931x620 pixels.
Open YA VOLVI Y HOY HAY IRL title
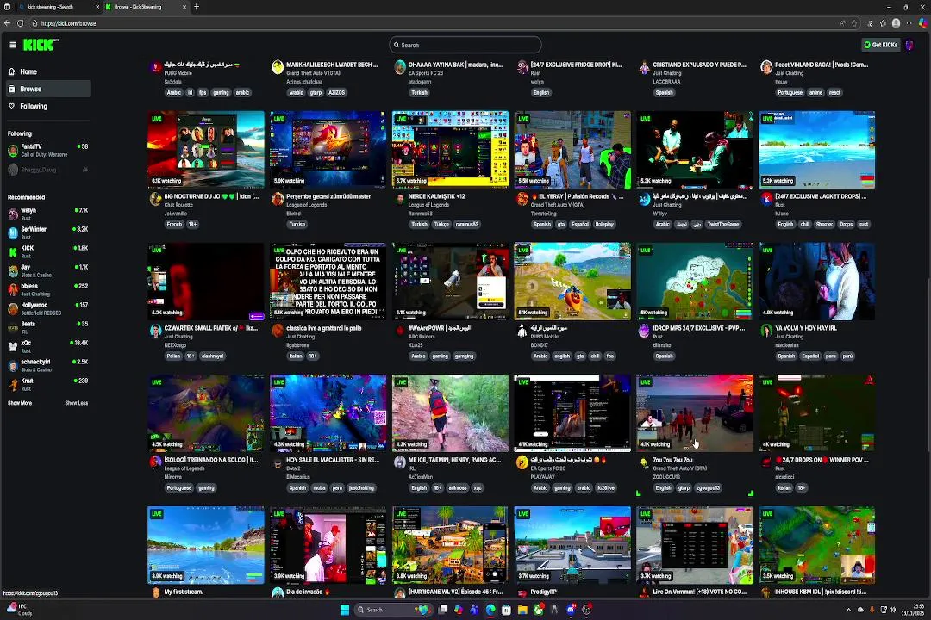point(806,328)
